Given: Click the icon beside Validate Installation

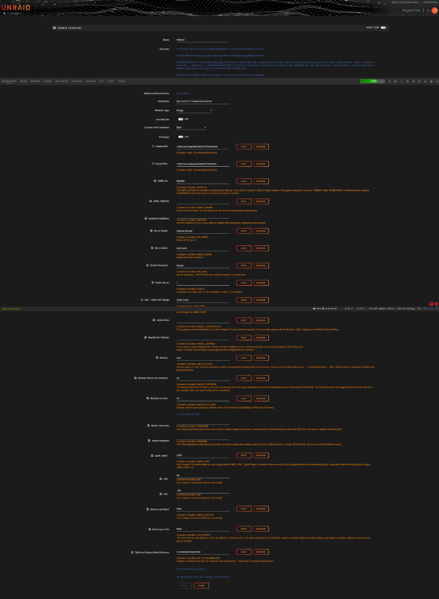Looking at the screenshot, I should (145, 218).
